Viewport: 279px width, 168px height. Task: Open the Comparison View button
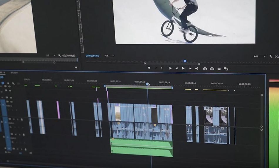pos(226,69)
